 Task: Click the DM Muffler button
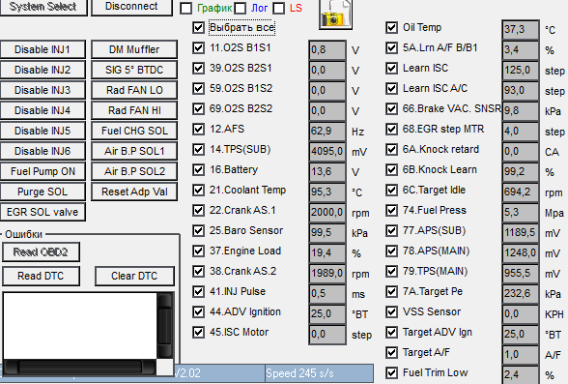point(134,49)
